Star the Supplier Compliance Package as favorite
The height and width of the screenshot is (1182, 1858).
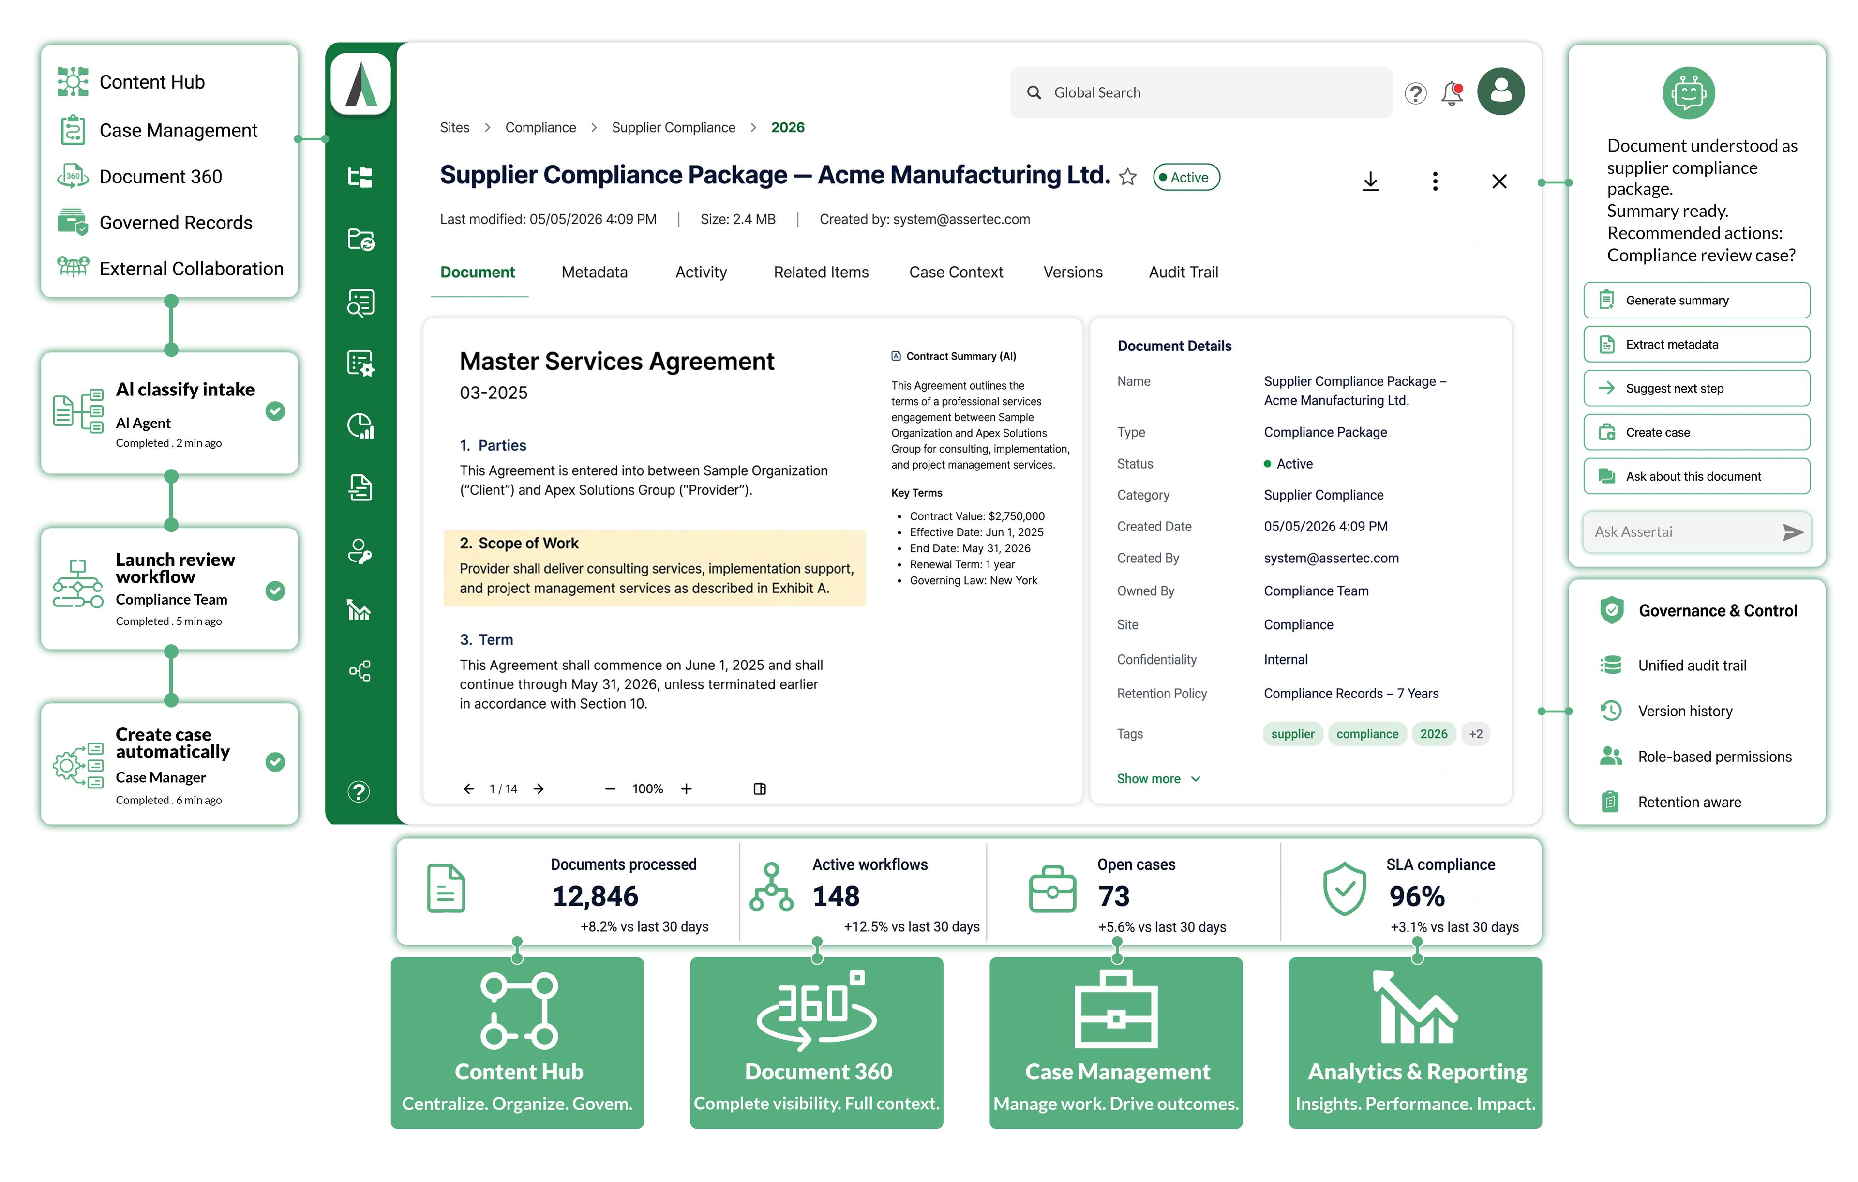pos(1127,178)
